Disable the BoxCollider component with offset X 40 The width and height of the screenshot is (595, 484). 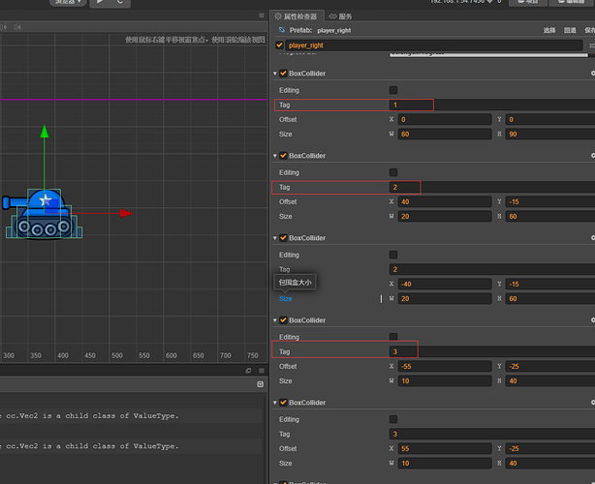pyautogui.click(x=283, y=156)
